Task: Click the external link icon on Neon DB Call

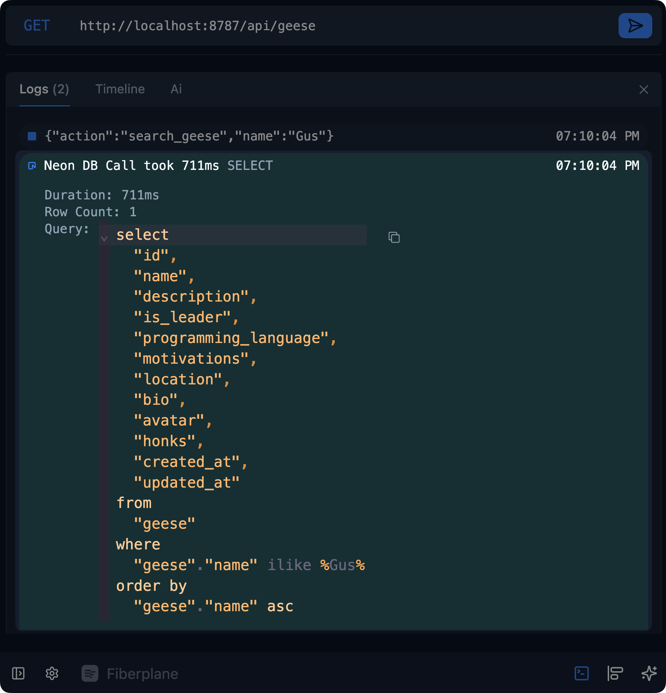Action: (32, 165)
